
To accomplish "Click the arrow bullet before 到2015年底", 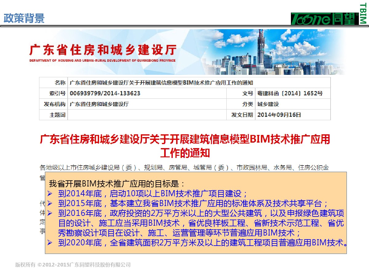I will (x=50, y=203).
